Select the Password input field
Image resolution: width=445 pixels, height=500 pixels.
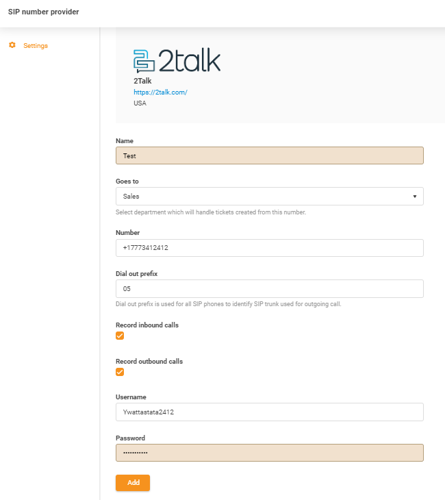[269, 453]
